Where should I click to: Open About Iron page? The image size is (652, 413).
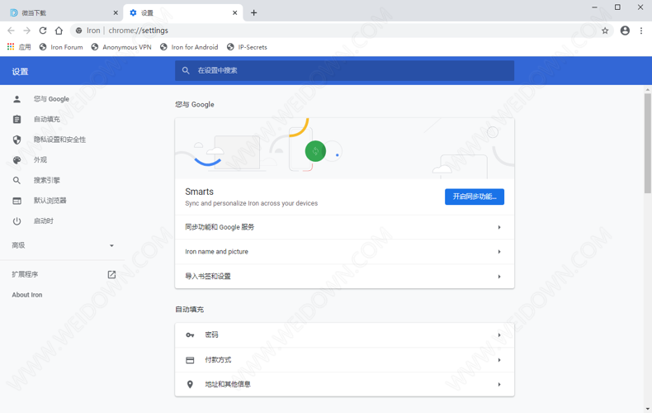pos(27,295)
